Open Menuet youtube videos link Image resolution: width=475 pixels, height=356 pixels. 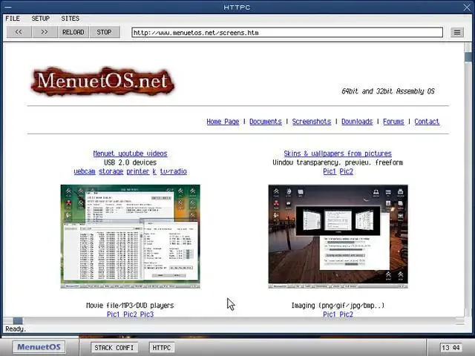point(130,154)
